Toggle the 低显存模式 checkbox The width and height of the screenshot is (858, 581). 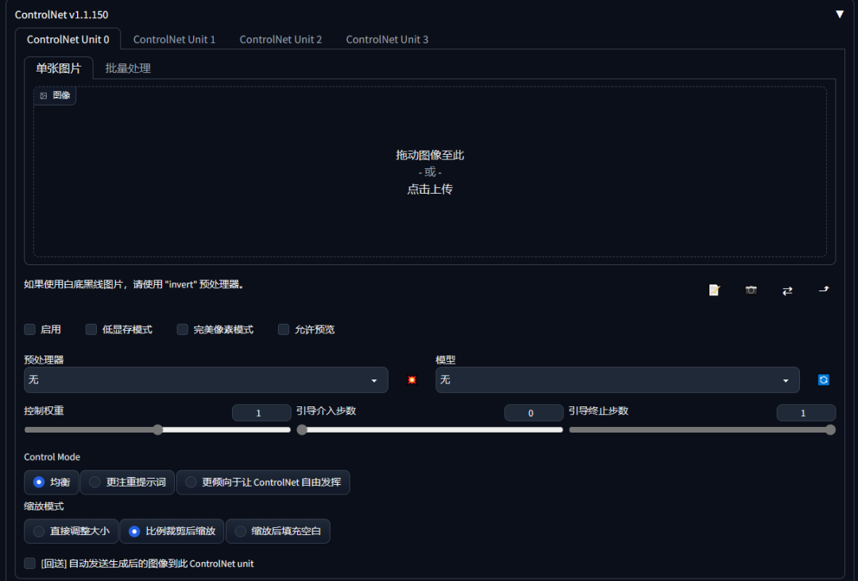point(91,329)
